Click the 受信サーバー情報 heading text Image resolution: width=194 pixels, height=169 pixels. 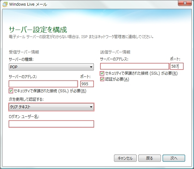pyautogui.click(x=24, y=52)
